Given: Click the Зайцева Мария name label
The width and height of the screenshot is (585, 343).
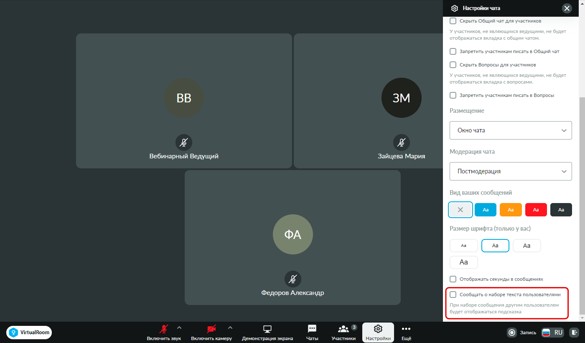Looking at the screenshot, I should coord(401,156).
